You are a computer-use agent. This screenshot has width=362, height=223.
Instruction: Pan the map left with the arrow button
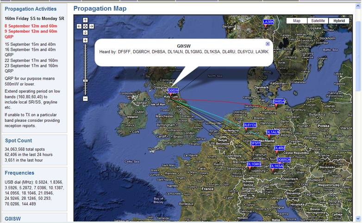79,26
